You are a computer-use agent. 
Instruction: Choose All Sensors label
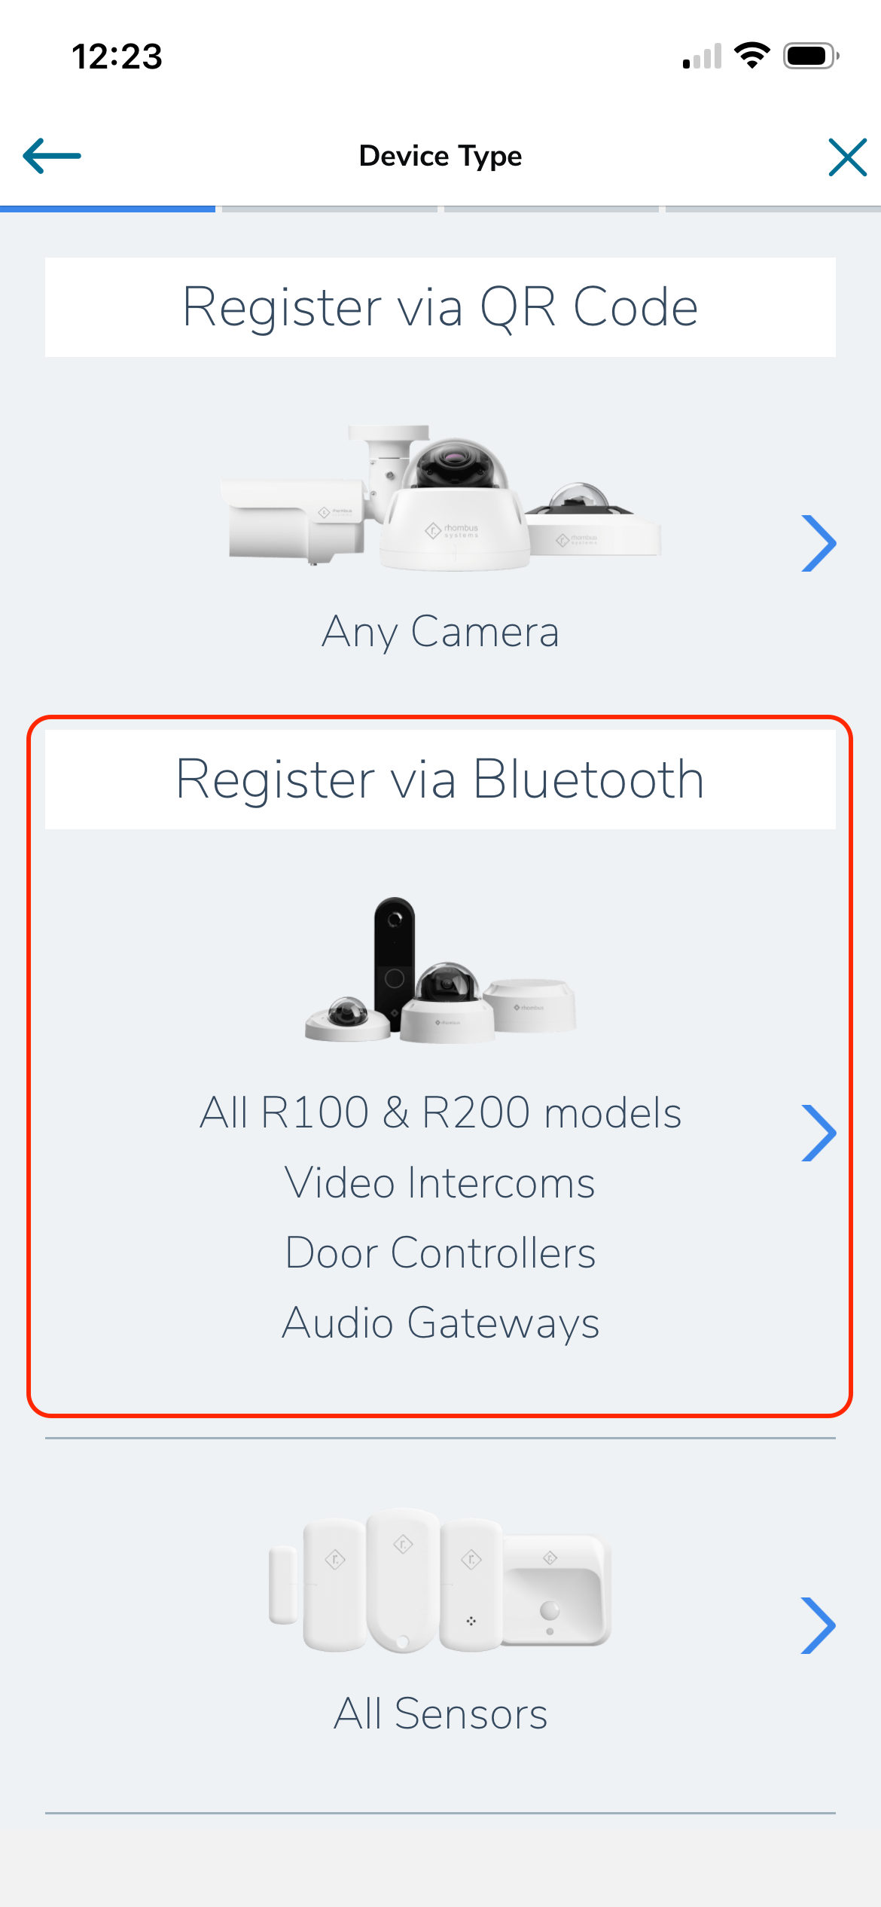pos(440,1713)
